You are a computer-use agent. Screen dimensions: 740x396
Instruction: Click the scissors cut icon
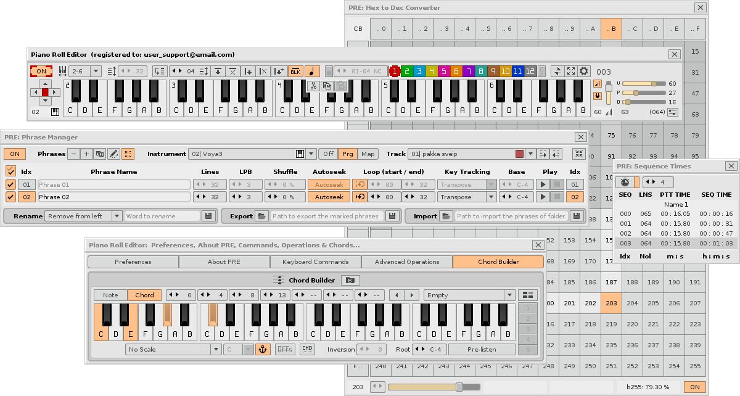(x=313, y=86)
